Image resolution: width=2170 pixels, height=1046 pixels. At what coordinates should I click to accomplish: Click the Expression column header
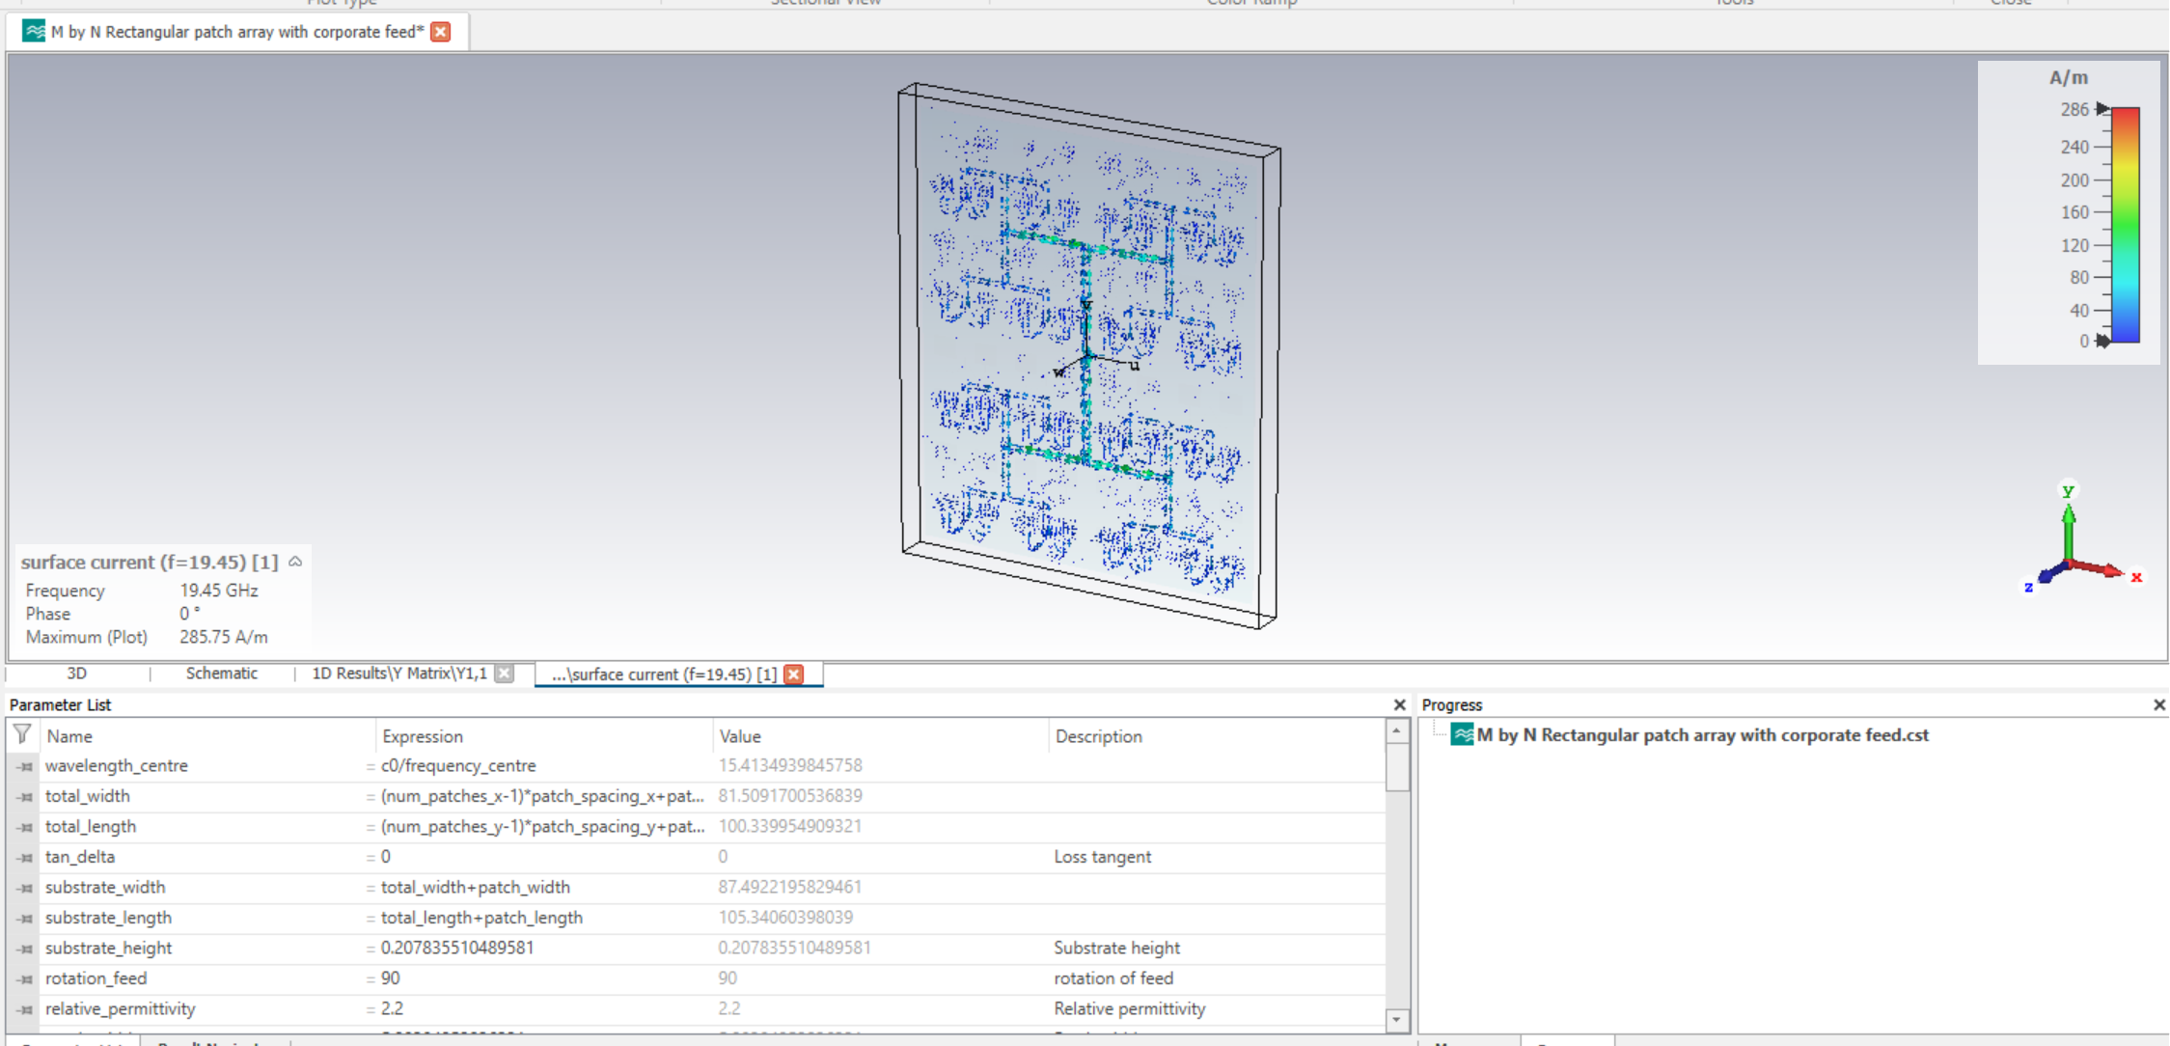[x=423, y=736]
